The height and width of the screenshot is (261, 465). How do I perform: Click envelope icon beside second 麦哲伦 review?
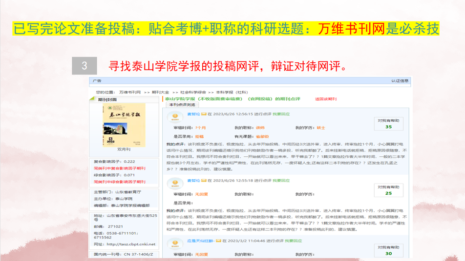pos(204,181)
